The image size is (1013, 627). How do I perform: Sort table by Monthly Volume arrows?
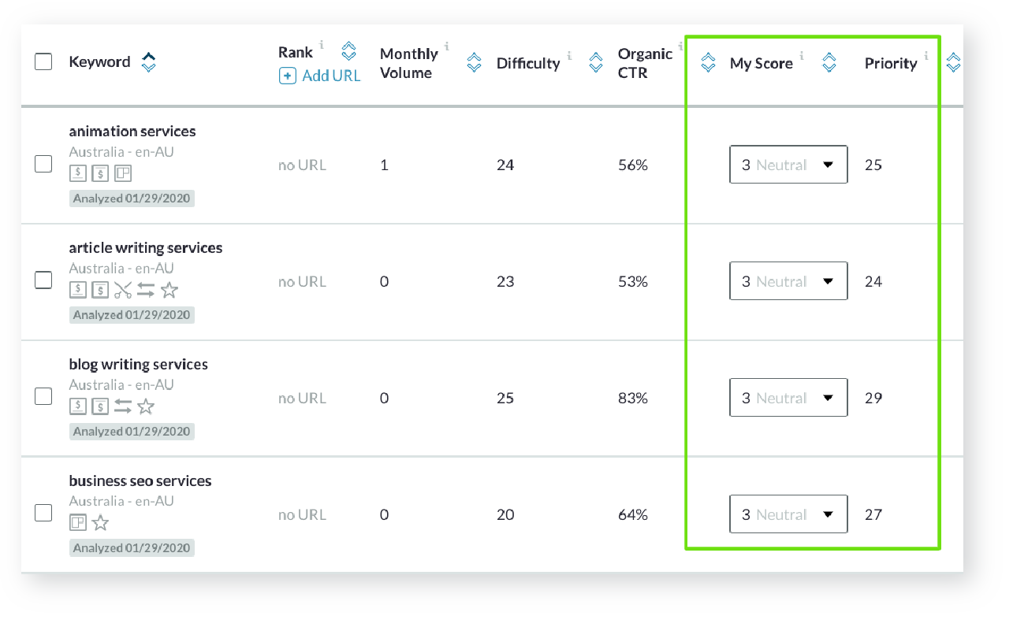[474, 63]
